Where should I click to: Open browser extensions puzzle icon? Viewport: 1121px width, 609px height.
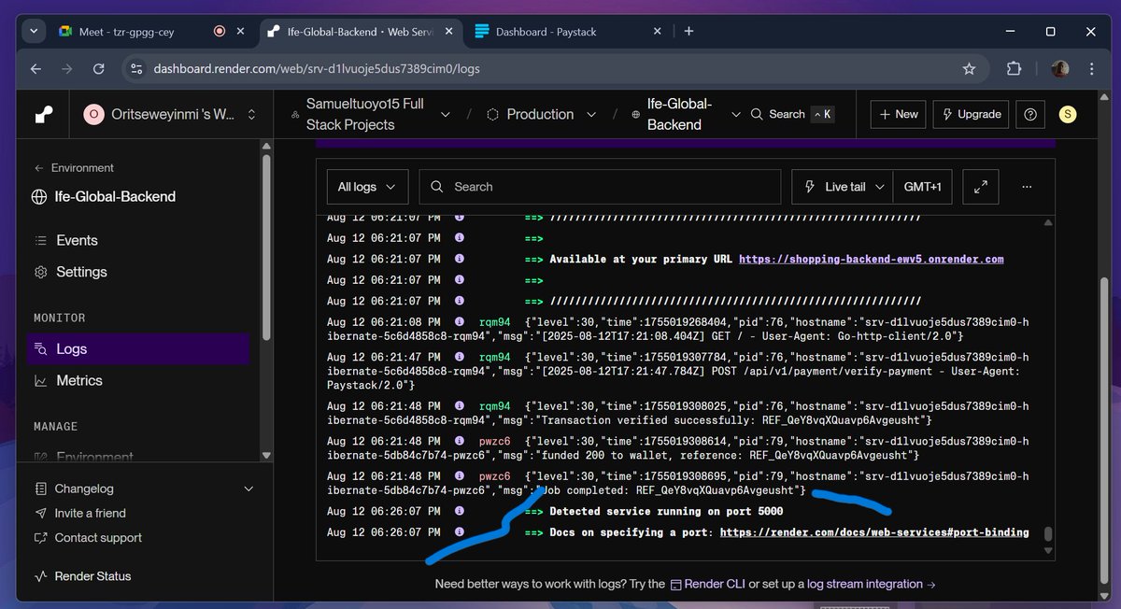click(x=1014, y=68)
